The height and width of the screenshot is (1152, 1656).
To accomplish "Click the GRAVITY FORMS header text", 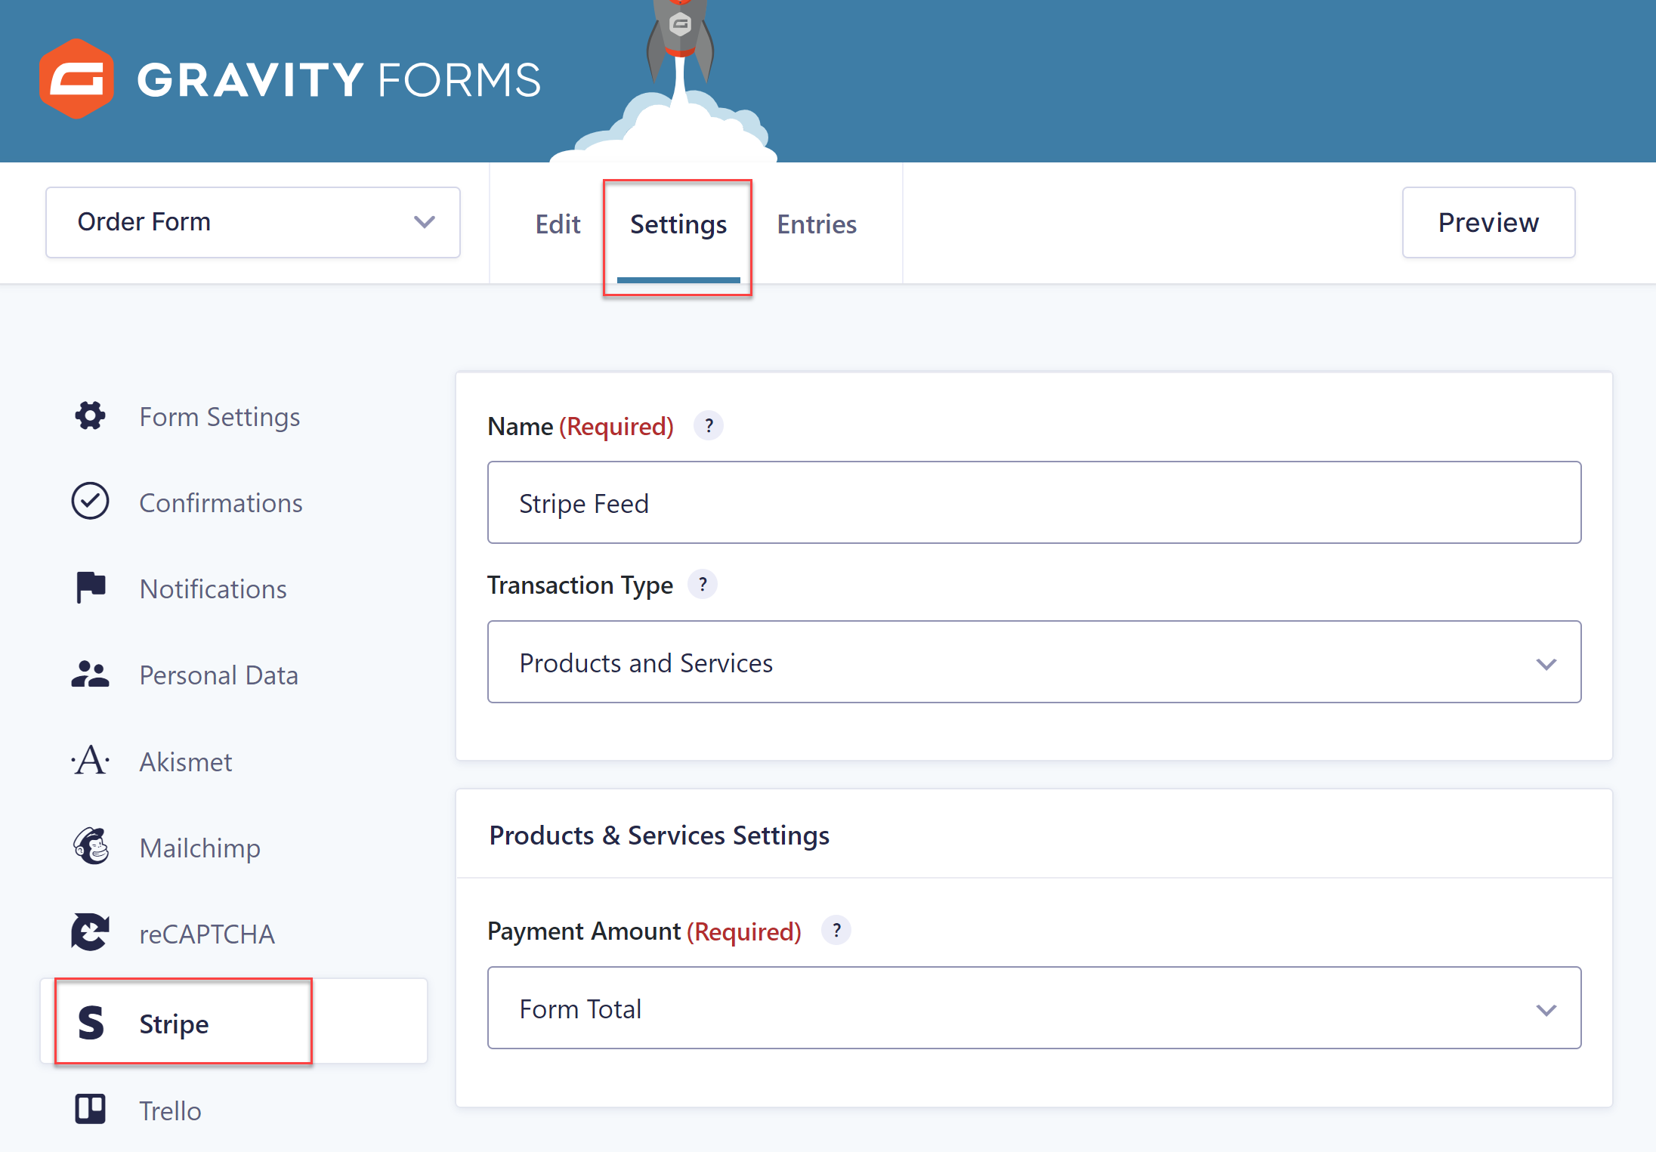I will tap(339, 79).
